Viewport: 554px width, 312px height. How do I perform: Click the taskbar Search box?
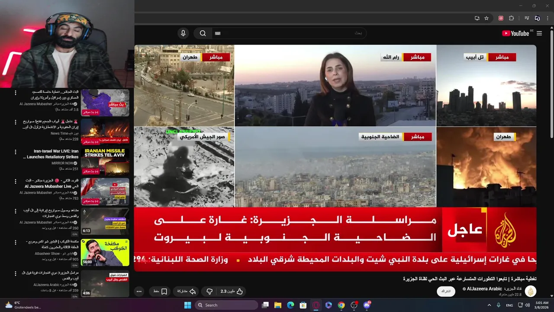coord(226,305)
